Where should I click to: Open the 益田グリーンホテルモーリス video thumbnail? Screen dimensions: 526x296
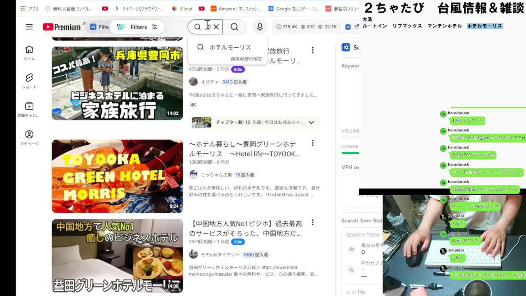(x=117, y=256)
